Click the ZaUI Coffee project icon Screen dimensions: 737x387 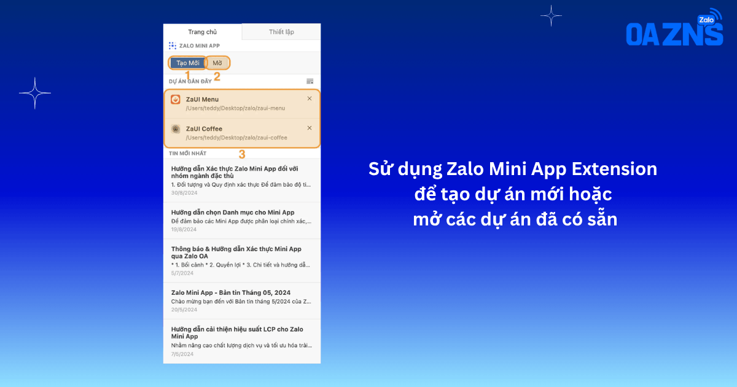pos(176,129)
